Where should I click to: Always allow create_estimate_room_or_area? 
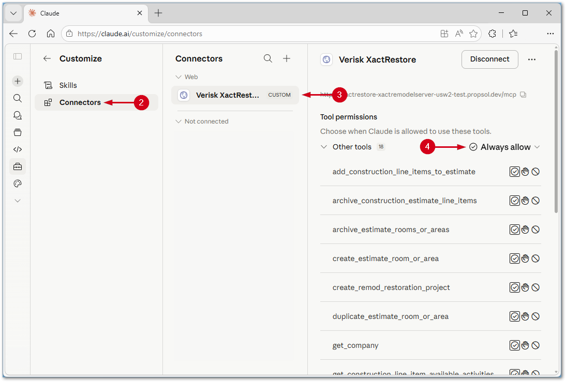click(x=514, y=258)
